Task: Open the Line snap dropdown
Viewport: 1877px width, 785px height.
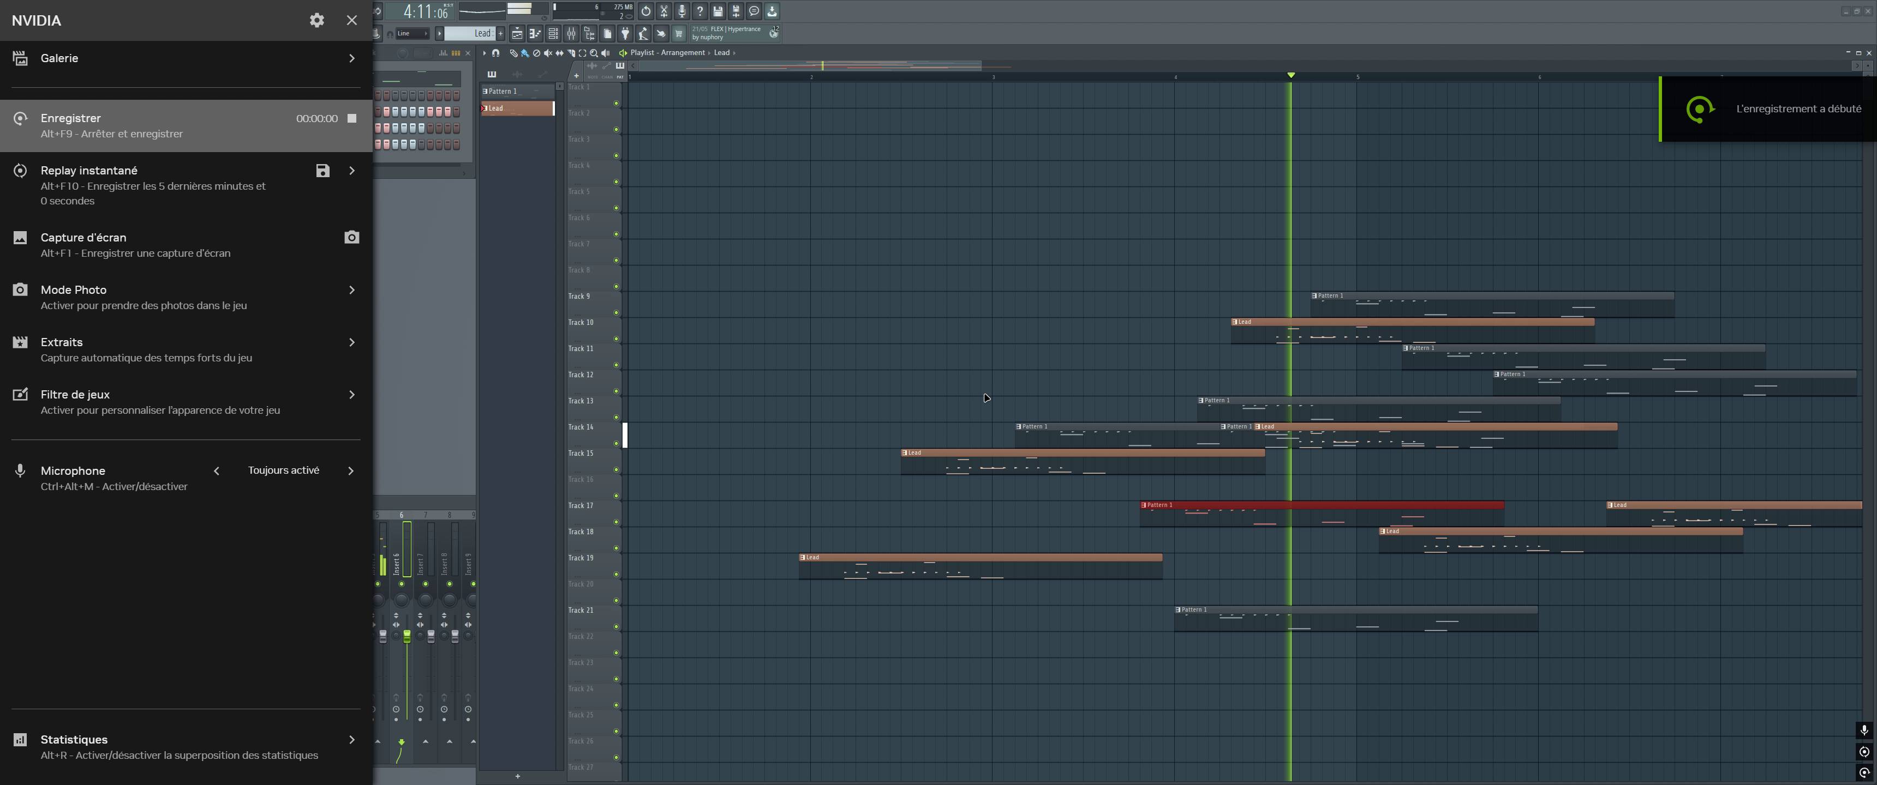Action: 413,33
